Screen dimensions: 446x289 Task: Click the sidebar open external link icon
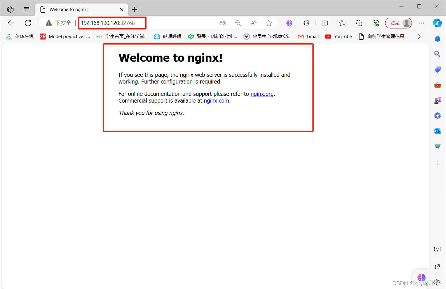tap(437, 267)
